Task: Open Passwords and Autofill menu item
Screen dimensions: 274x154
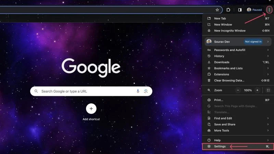Action: 238,50
